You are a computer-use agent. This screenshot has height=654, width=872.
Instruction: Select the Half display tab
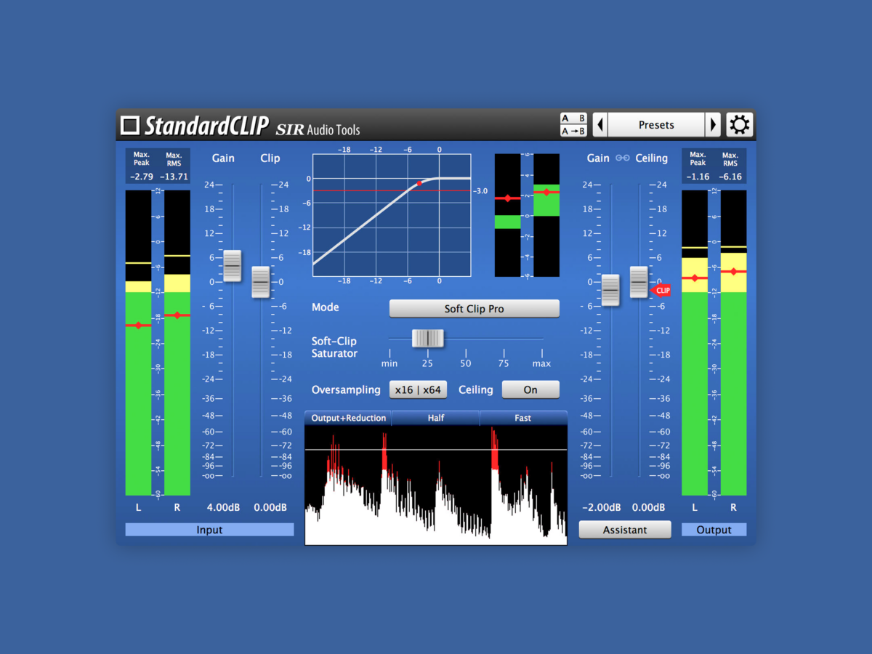point(436,418)
